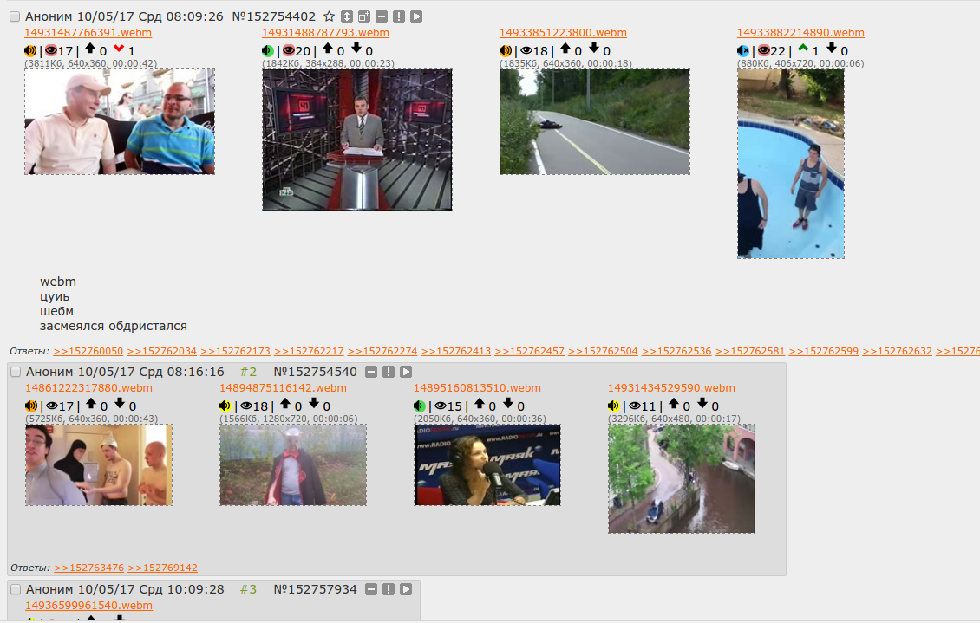Open the canal street video thumbnail

[x=682, y=479]
